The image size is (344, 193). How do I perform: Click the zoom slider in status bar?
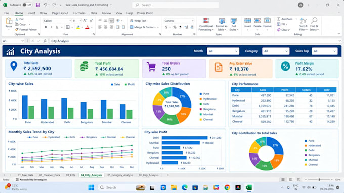pyautogui.click(x=319, y=180)
